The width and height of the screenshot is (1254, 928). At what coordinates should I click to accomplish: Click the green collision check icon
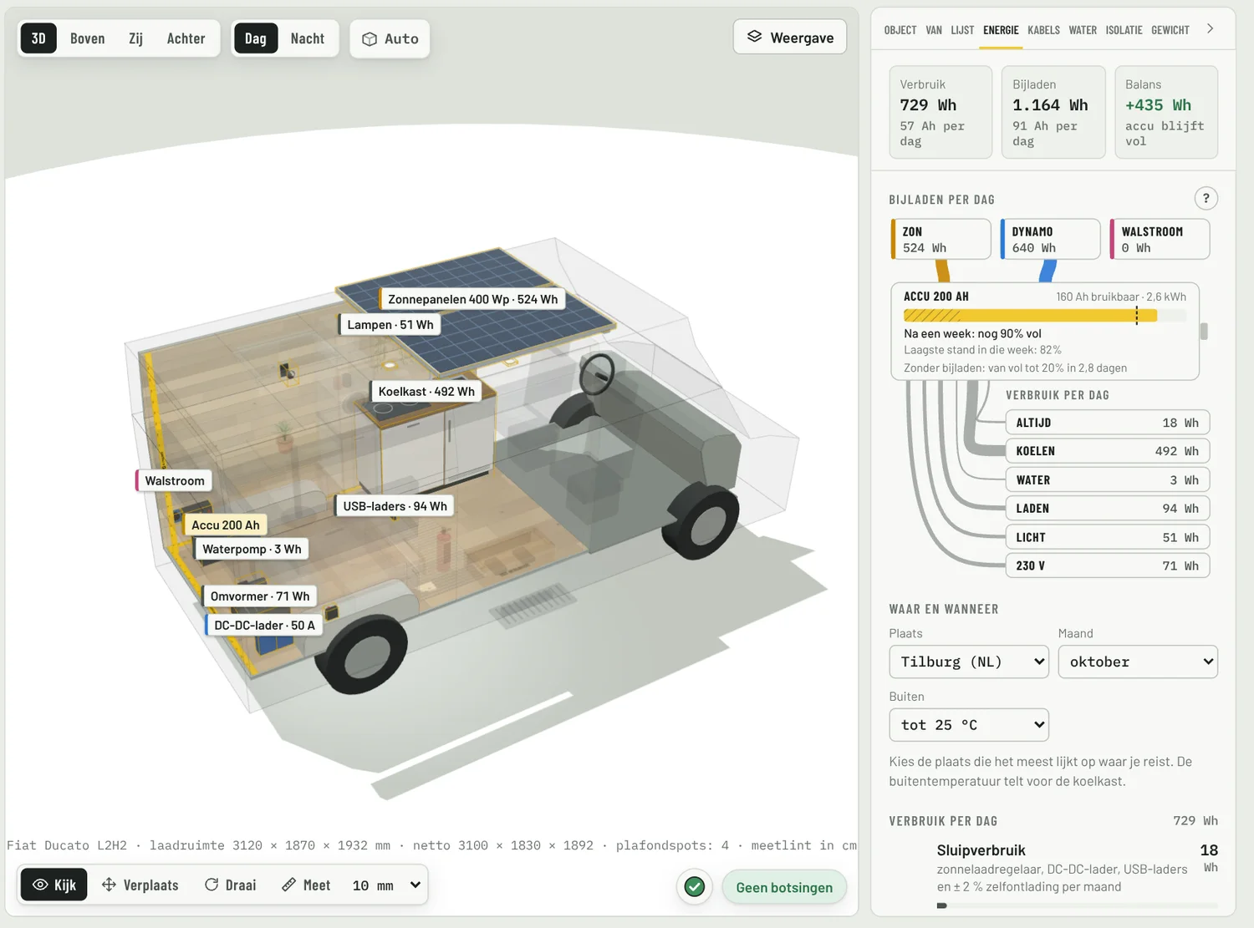694,886
